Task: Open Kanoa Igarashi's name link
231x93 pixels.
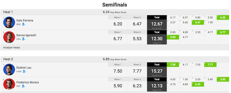Action: click(26, 35)
